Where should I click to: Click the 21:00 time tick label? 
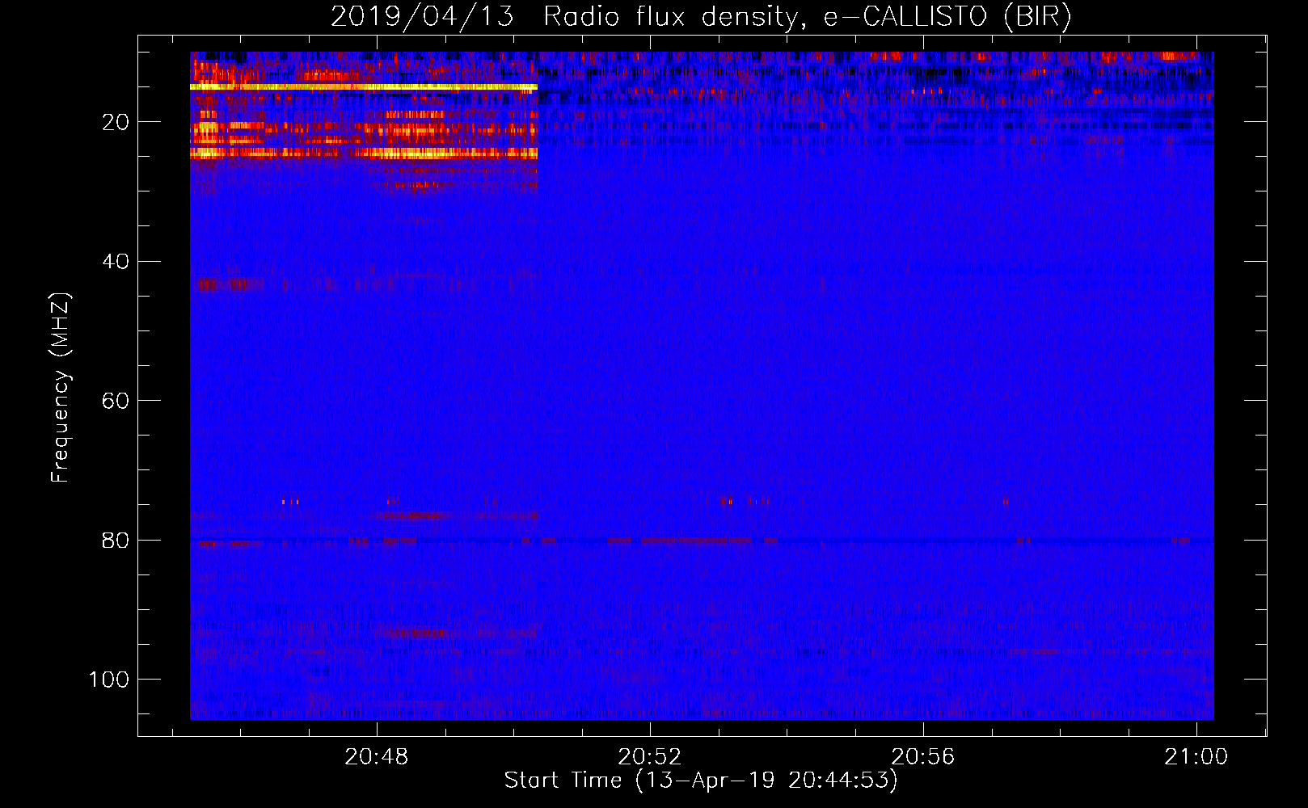coord(1196,757)
